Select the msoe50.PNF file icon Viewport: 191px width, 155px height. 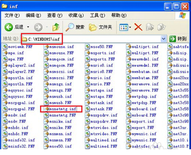pos(87,47)
